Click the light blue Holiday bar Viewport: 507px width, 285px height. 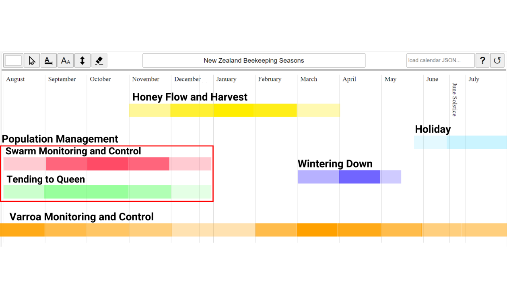(x=460, y=142)
